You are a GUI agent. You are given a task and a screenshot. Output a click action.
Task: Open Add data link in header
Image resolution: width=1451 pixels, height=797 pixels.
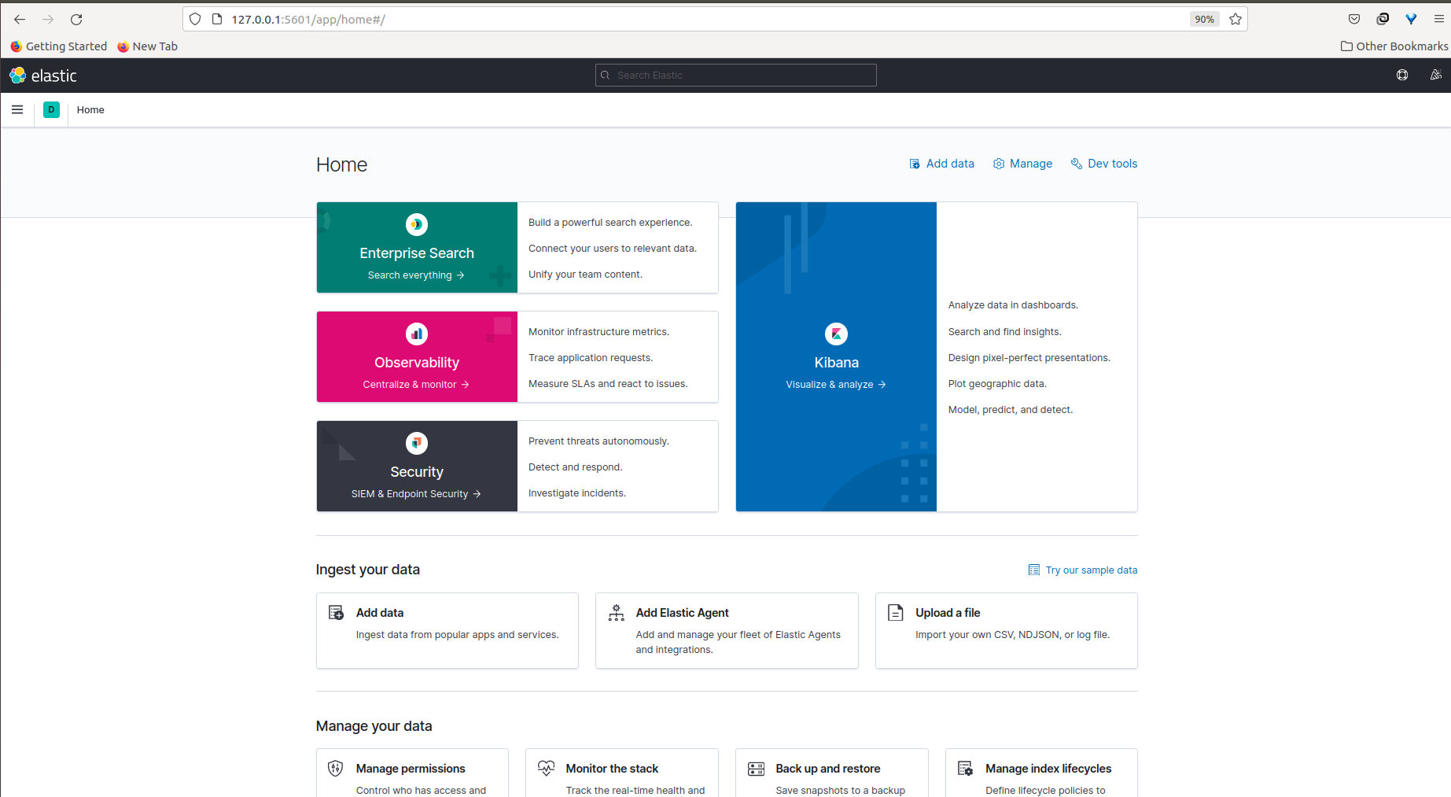coord(941,164)
